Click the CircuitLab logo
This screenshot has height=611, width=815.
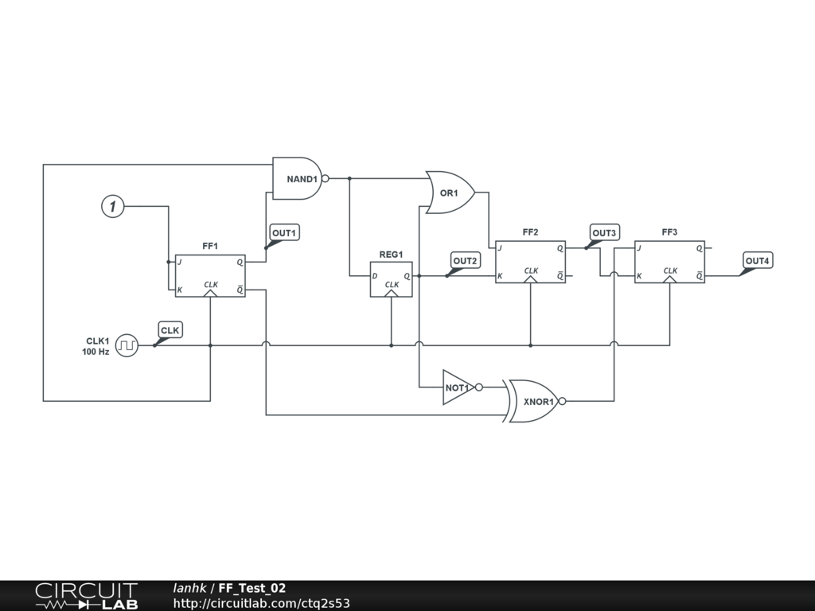click(x=86, y=596)
